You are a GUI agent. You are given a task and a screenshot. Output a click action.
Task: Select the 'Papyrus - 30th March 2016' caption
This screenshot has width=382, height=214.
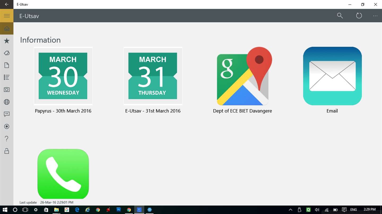(x=63, y=111)
